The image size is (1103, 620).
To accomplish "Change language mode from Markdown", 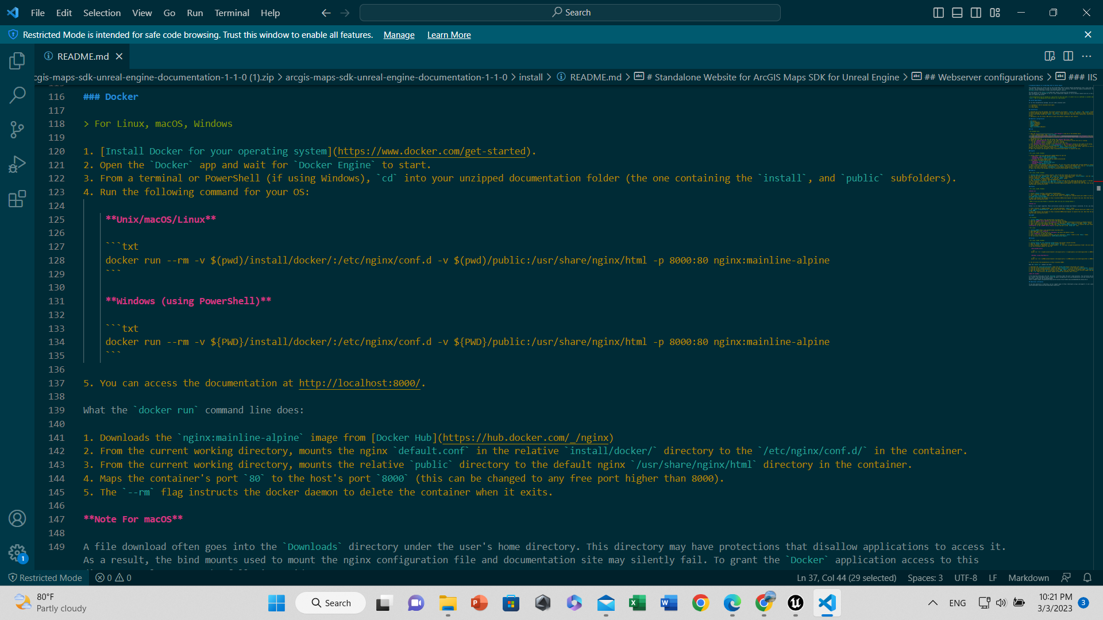I will coord(1028,578).
